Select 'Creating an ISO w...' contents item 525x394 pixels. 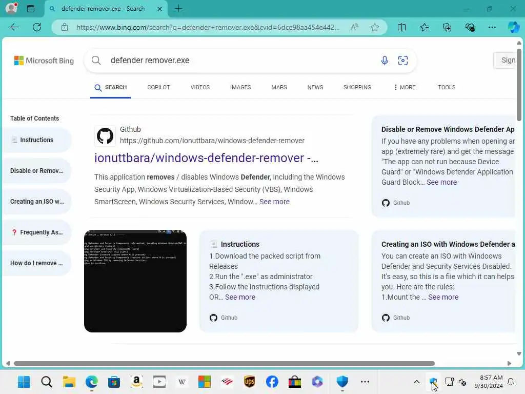(37, 201)
